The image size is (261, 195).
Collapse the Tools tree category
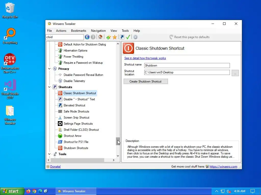click(x=49, y=154)
